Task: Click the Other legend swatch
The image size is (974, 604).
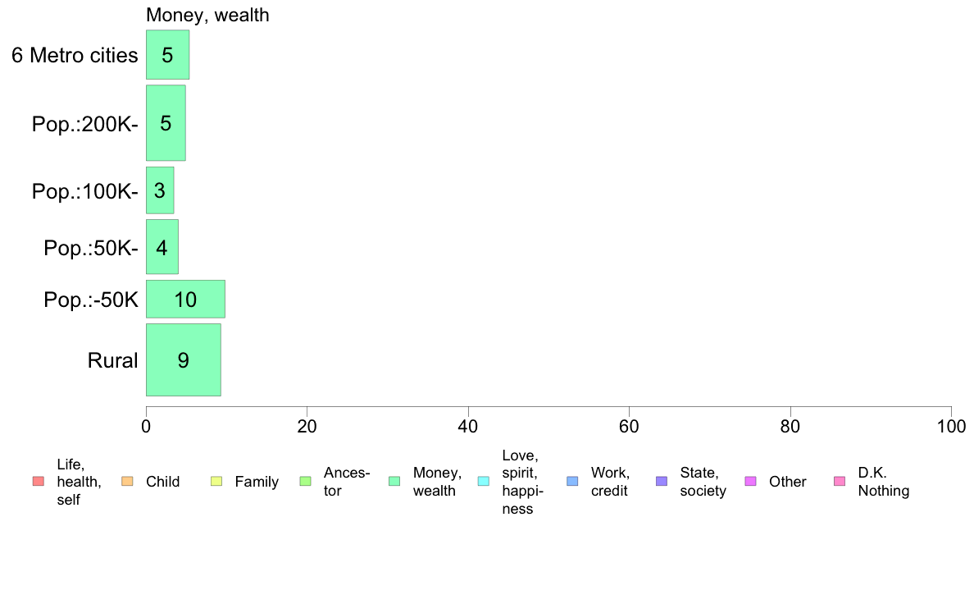Action: [x=750, y=482]
